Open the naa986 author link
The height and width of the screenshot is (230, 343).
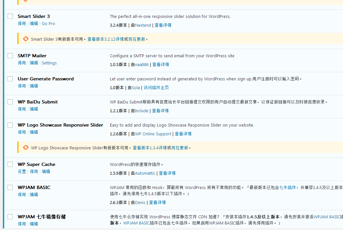(x=142, y=64)
